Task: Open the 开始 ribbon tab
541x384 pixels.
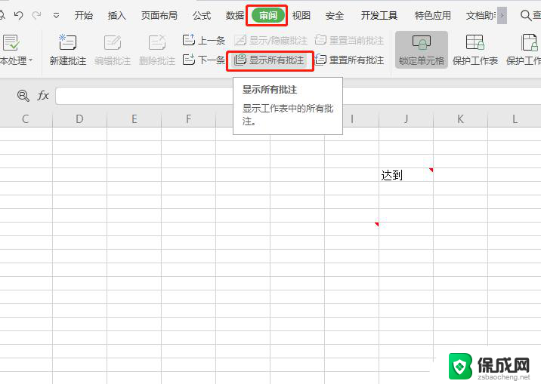Action: (84, 16)
